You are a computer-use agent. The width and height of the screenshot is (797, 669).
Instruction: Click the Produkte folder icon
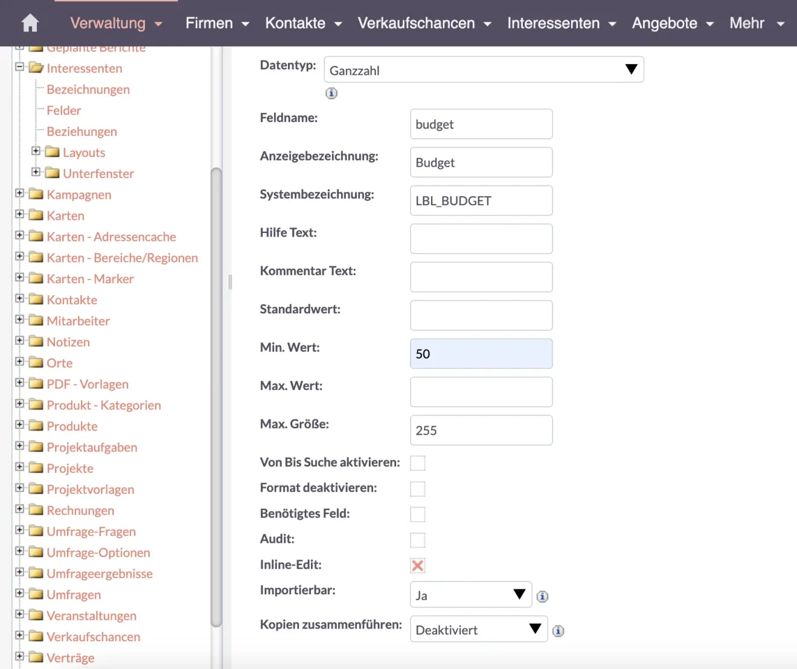coord(36,426)
